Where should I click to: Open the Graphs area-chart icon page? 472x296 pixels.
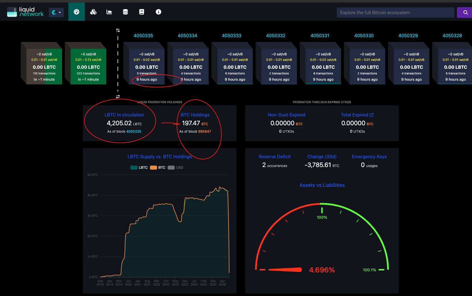click(x=109, y=12)
